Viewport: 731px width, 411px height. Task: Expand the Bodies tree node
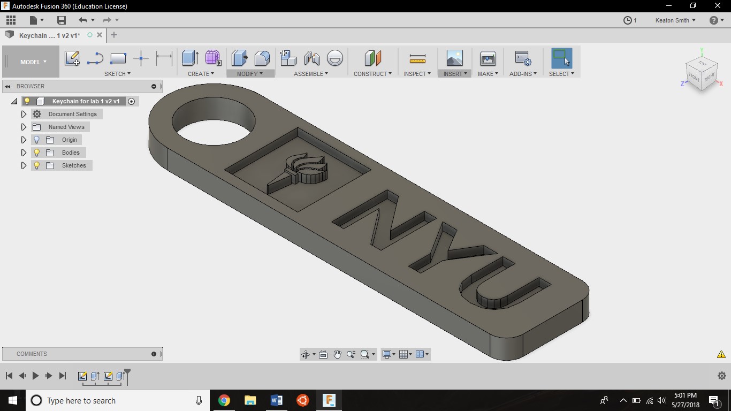pos(24,153)
